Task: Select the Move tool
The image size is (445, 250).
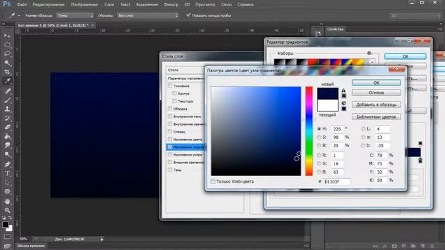Action: click(7, 35)
